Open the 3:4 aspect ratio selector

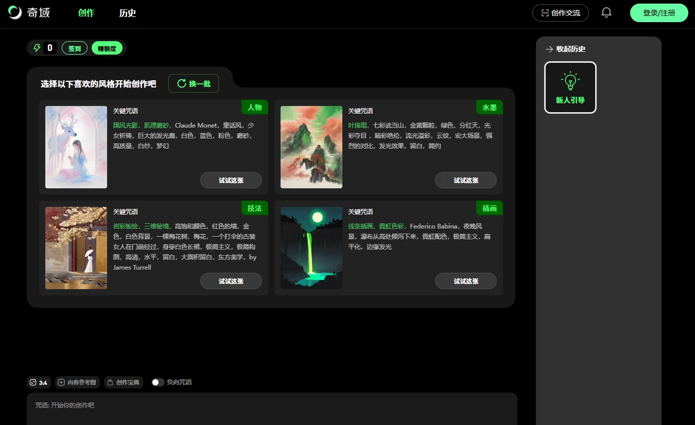39,382
